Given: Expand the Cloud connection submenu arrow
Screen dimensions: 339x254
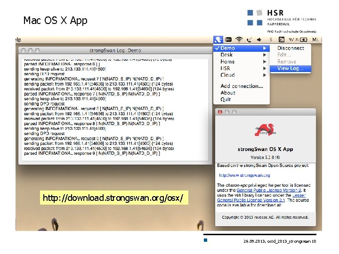Looking at the screenshot, I should coord(265,75).
